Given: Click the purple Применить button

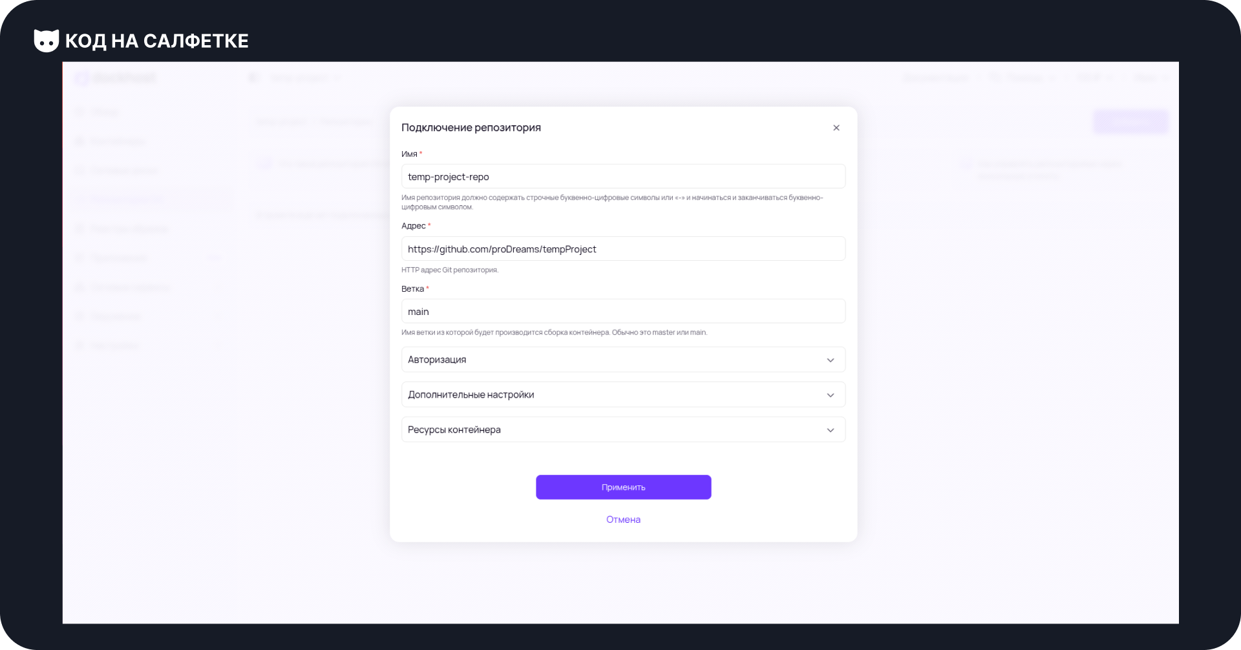Looking at the screenshot, I should (x=623, y=487).
